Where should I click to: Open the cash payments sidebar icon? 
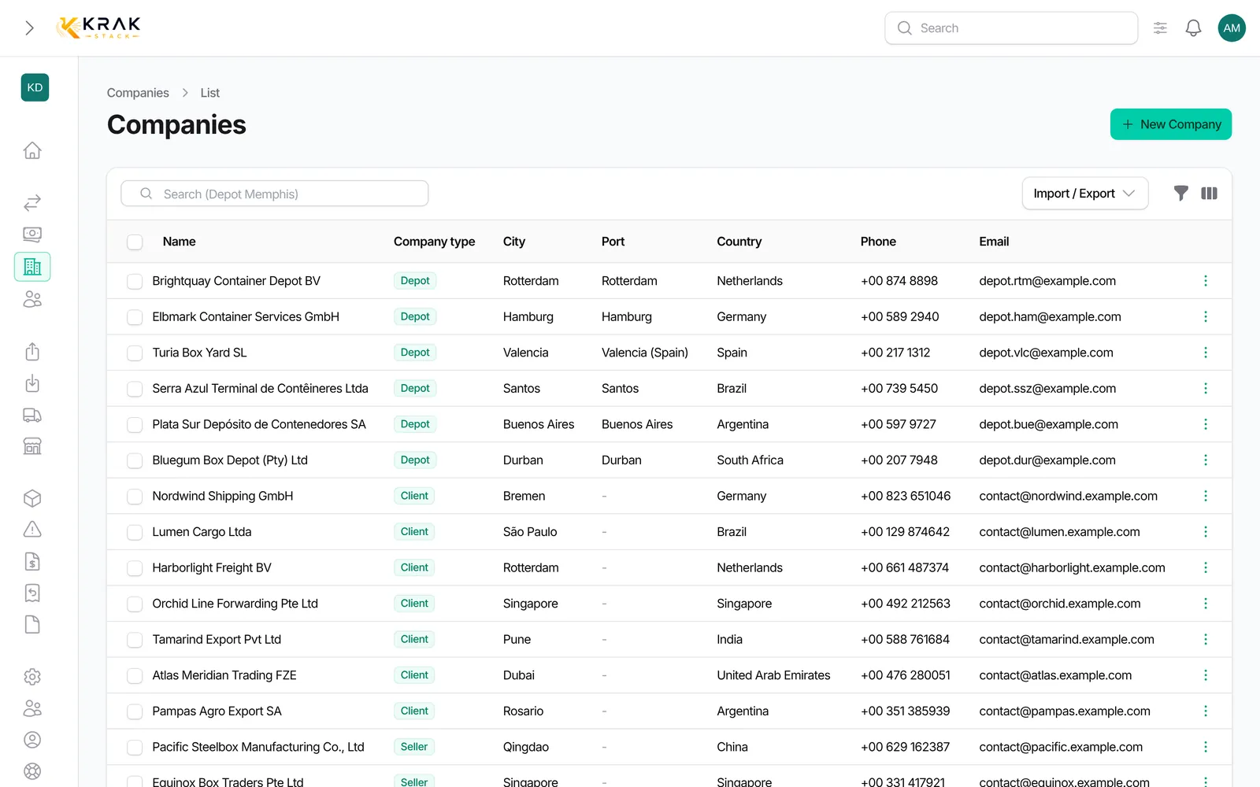pos(32,235)
